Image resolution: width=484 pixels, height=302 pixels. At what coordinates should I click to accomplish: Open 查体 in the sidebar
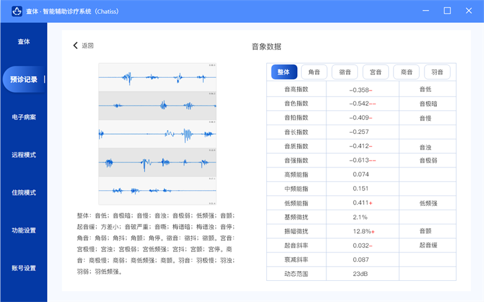point(24,42)
